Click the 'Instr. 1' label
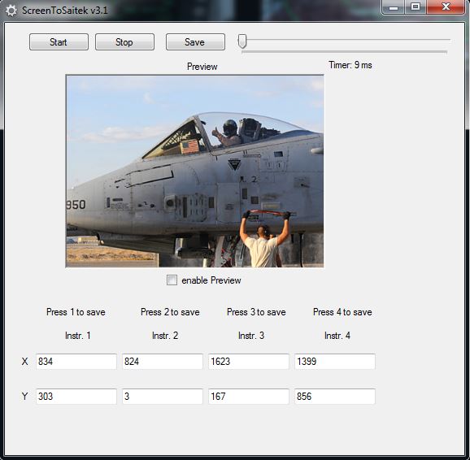Viewport: 470px width, 460px height. 77,336
